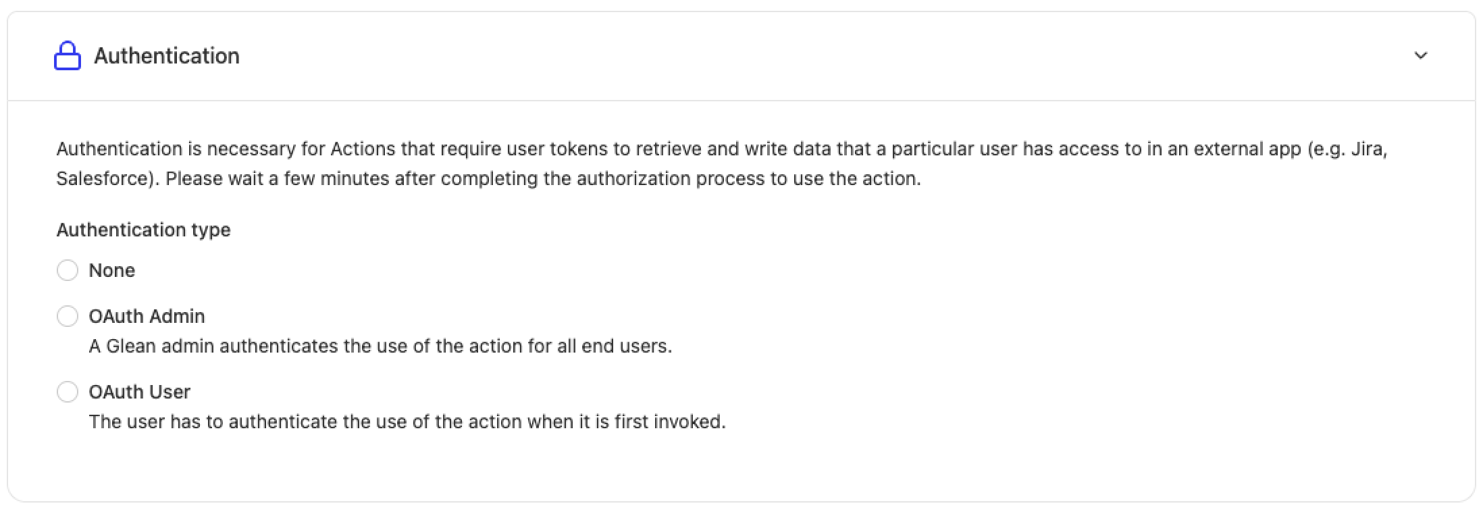Choose OAuth Admin as the authentication type

68,315
